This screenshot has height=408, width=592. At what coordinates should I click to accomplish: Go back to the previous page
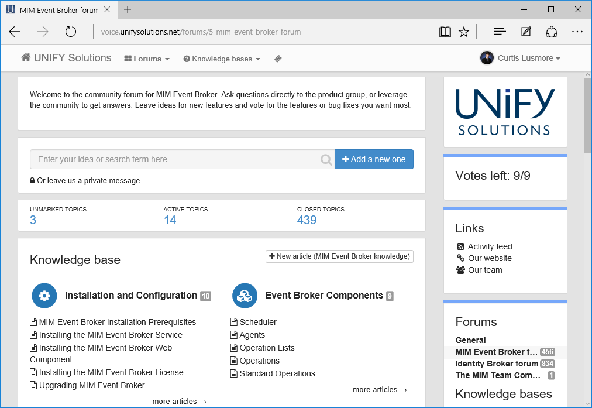tap(15, 32)
